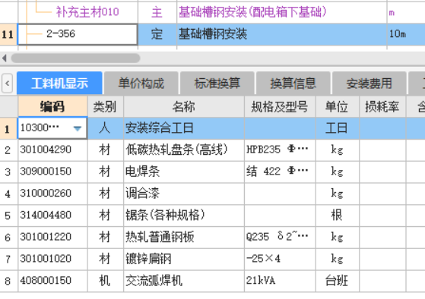Select the 2-356 code cell
Image resolution: width=425 pixels, height=299 pixels.
[78, 34]
